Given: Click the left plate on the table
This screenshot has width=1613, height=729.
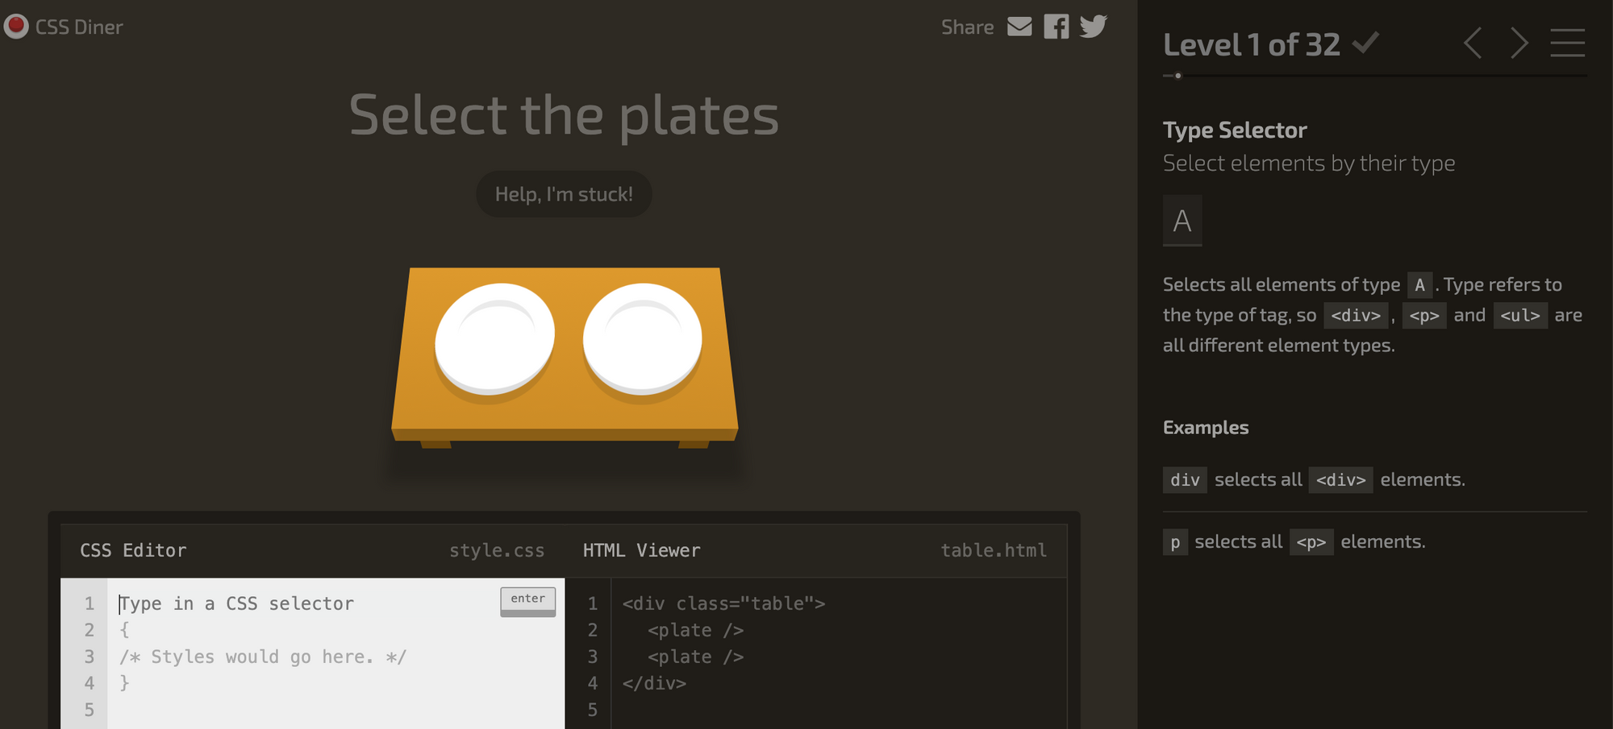Looking at the screenshot, I should 494,338.
